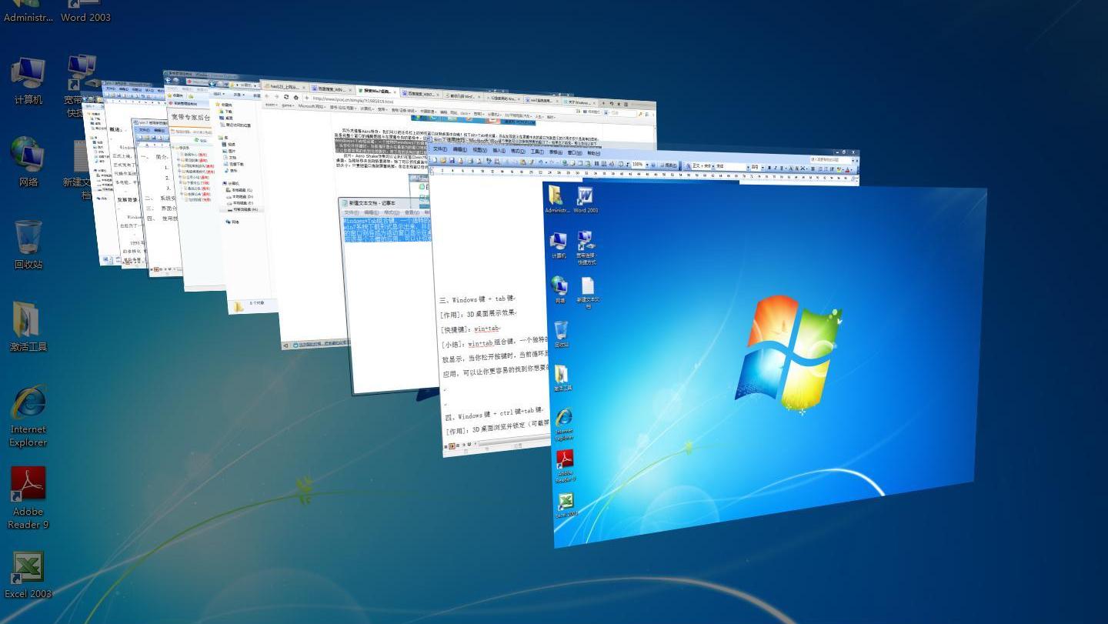
Task: Open 文件(F) menu in Notepad window
Action: point(352,212)
